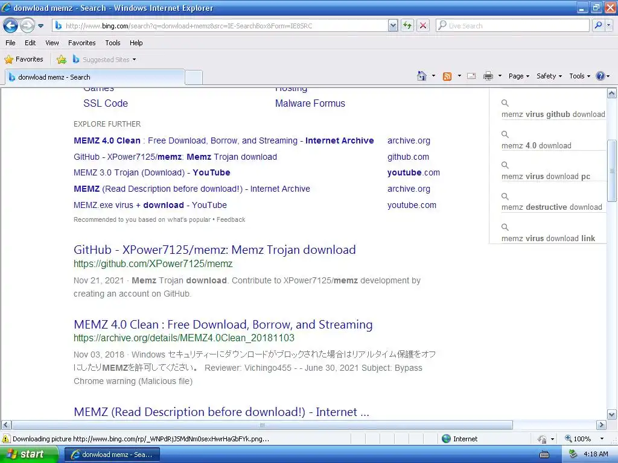Click the RSS feeds icon
The width and height of the screenshot is (618, 463).
[447, 77]
